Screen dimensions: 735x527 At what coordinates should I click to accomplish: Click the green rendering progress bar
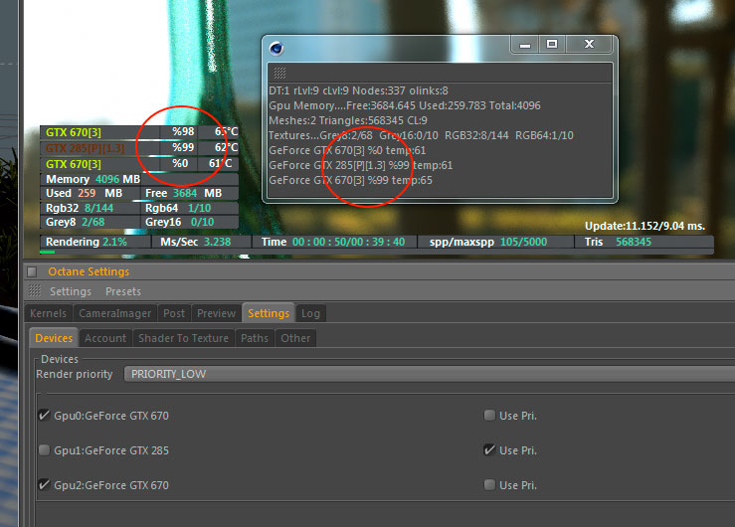tap(48, 252)
